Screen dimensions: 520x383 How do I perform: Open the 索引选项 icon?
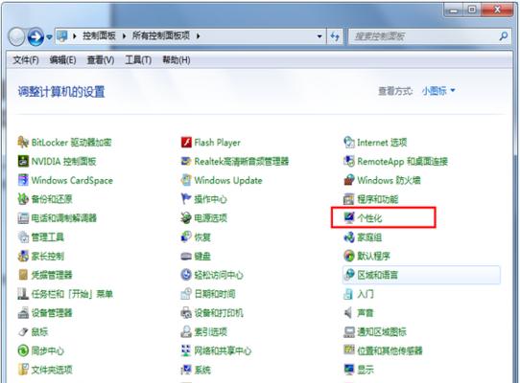tap(186, 331)
